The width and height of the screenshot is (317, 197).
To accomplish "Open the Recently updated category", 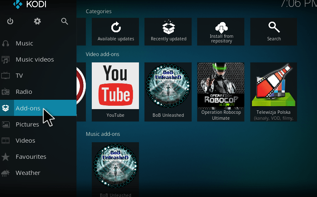I will 169,31.
